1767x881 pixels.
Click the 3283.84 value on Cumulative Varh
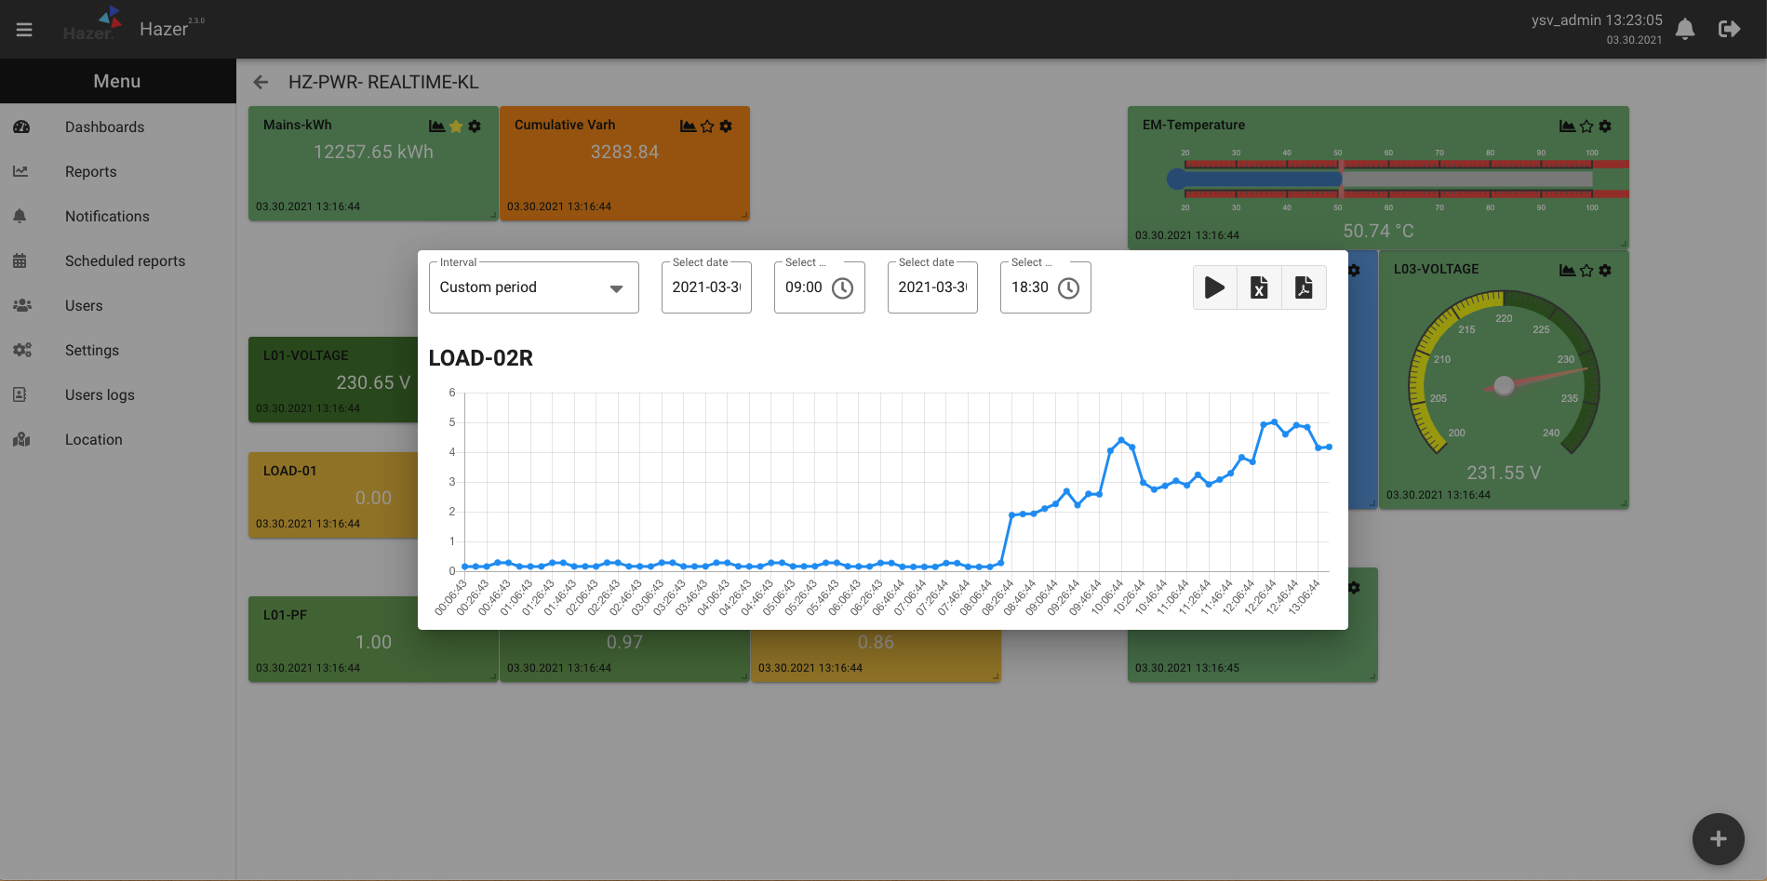point(624,152)
